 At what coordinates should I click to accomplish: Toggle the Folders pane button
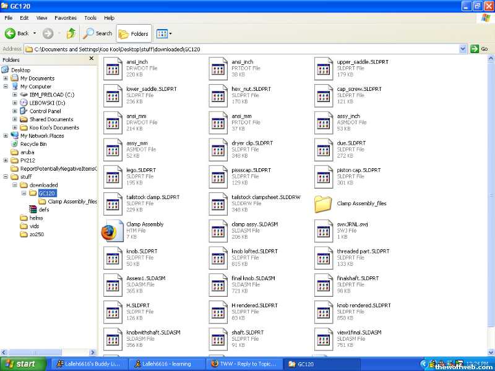134,33
